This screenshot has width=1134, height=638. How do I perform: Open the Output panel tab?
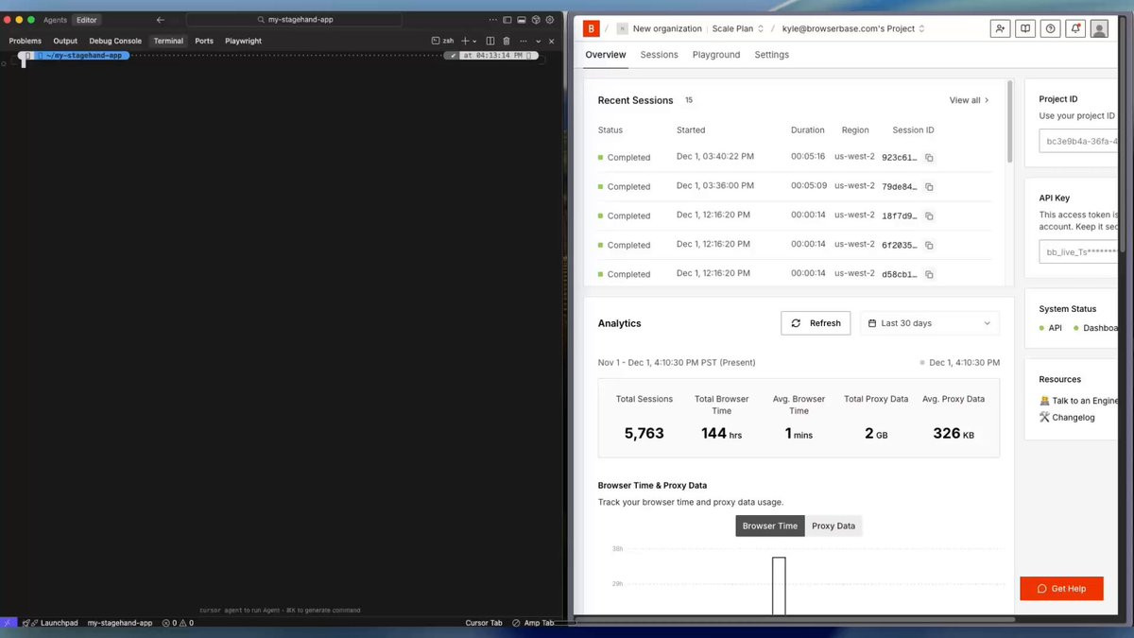(65, 41)
